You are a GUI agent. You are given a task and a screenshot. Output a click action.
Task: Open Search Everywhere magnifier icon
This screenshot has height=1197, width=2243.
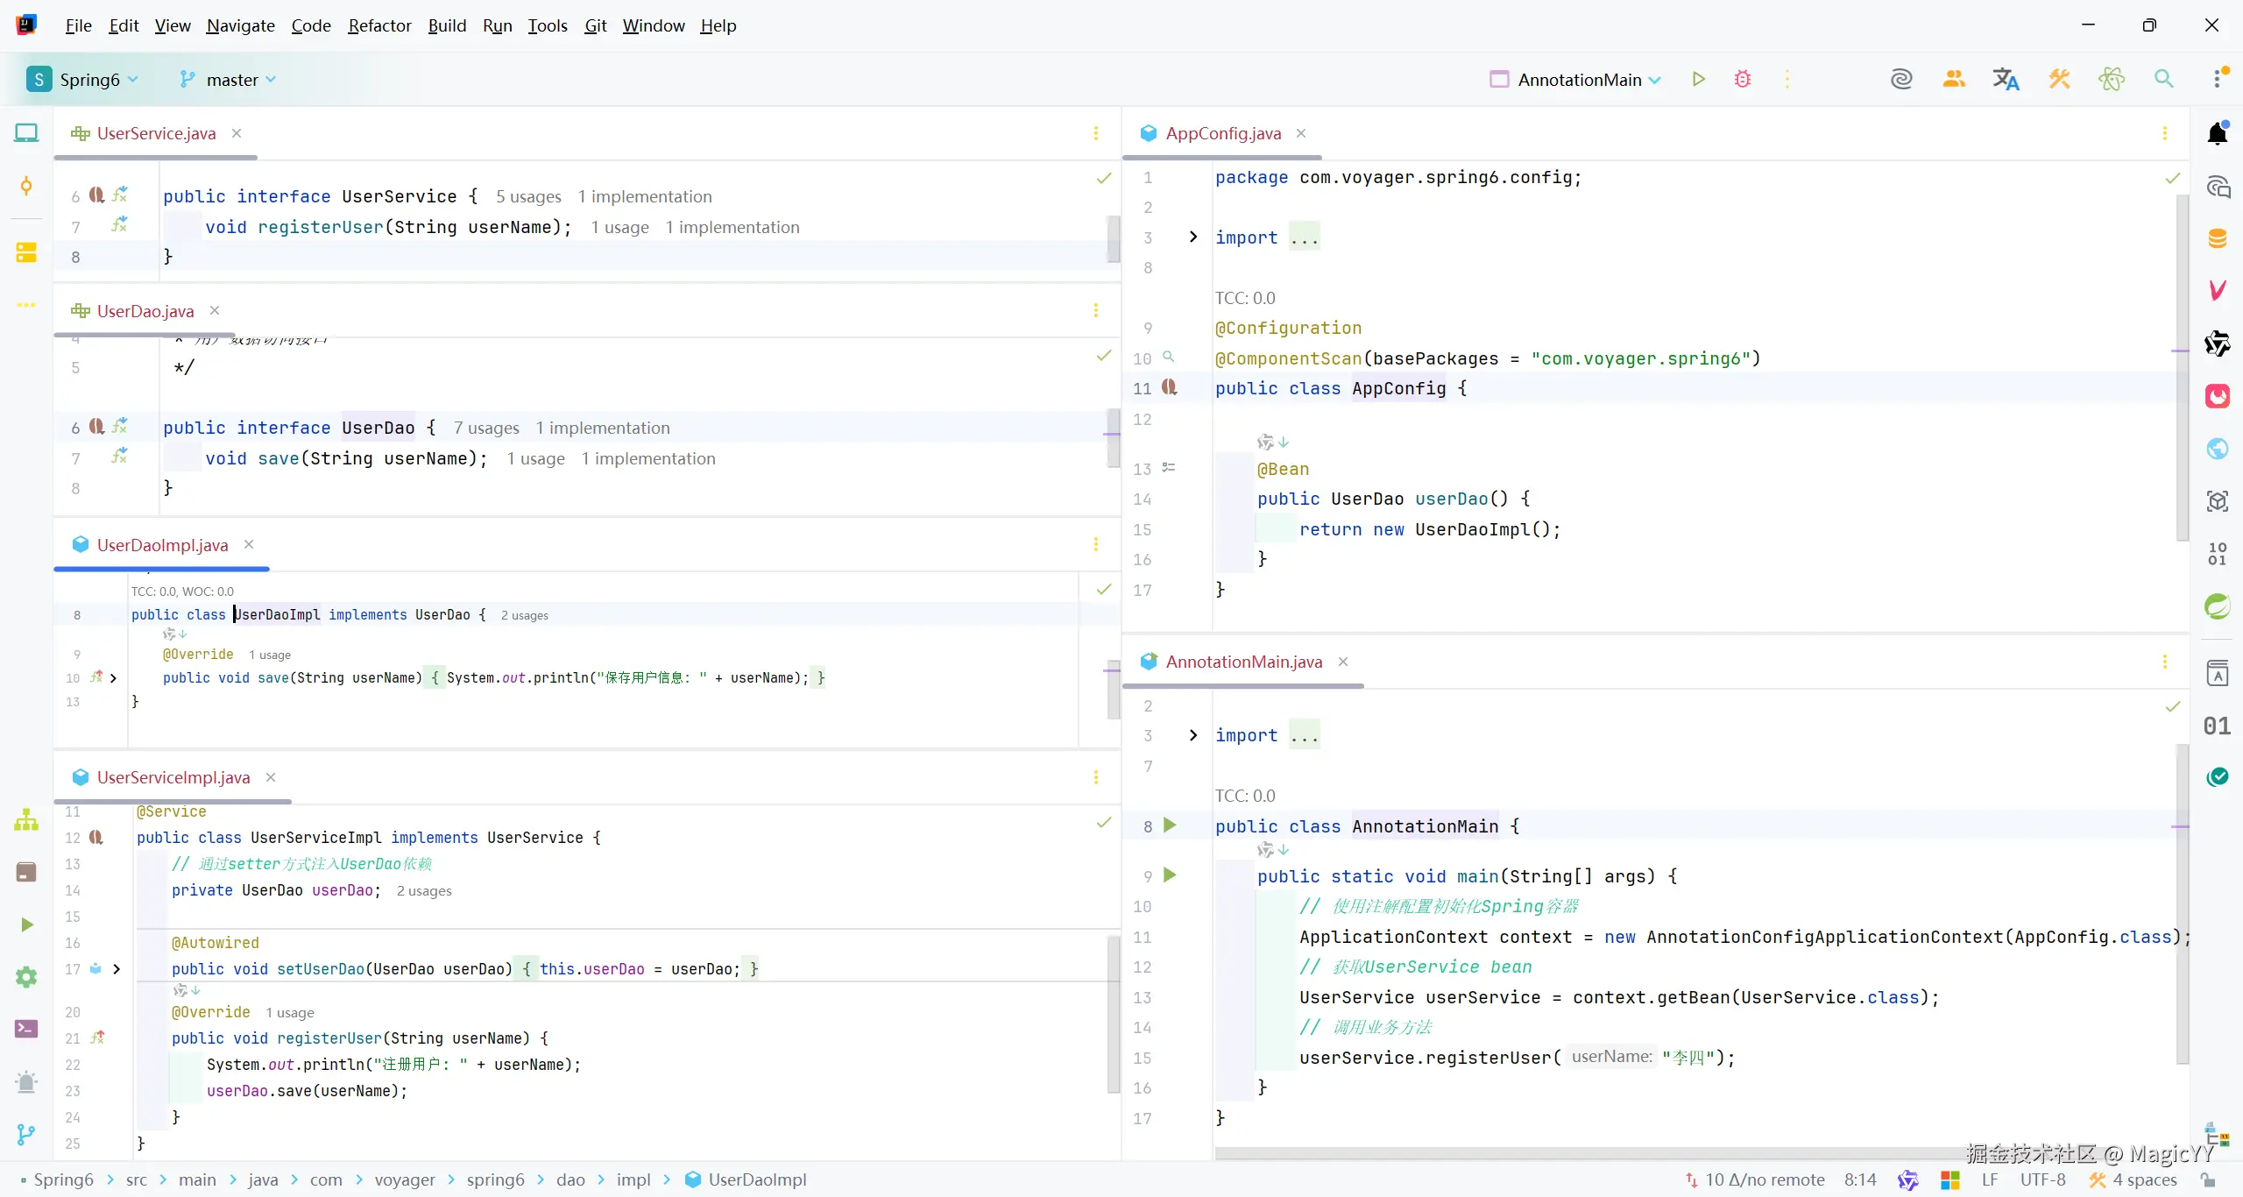(2163, 79)
